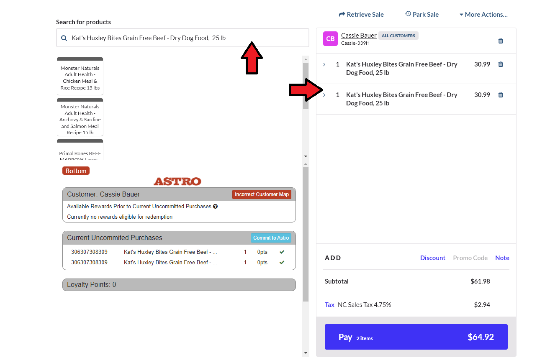550x363 pixels.
Task: Click the CB customer avatar
Action: (330, 38)
